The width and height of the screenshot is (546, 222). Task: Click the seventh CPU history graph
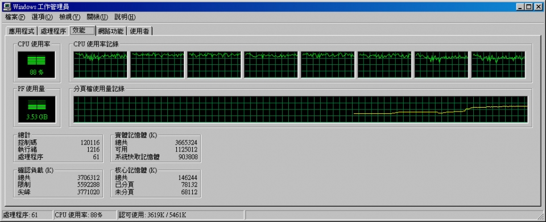(x=441, y=64)
